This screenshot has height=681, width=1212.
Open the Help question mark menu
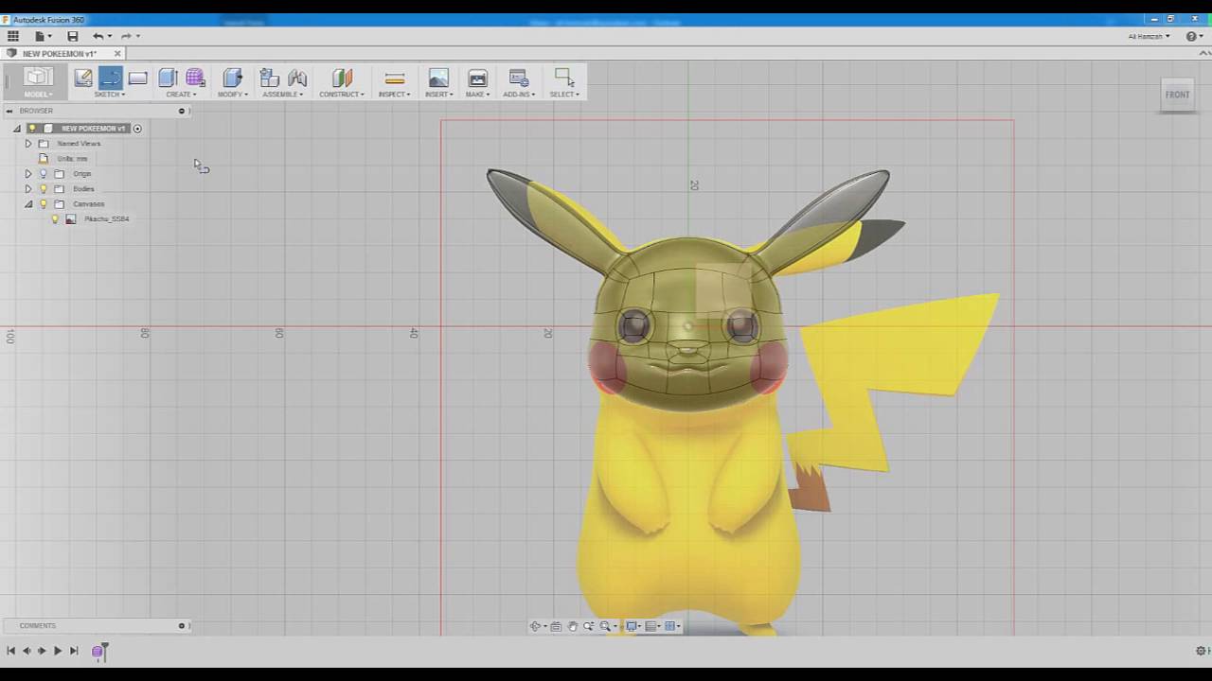tap(1193, 36)
